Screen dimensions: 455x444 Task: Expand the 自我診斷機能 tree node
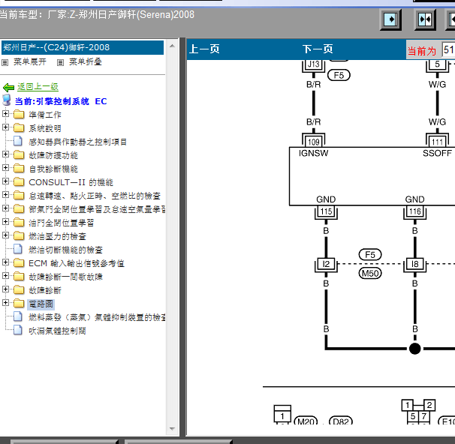(x=5, y=167)
